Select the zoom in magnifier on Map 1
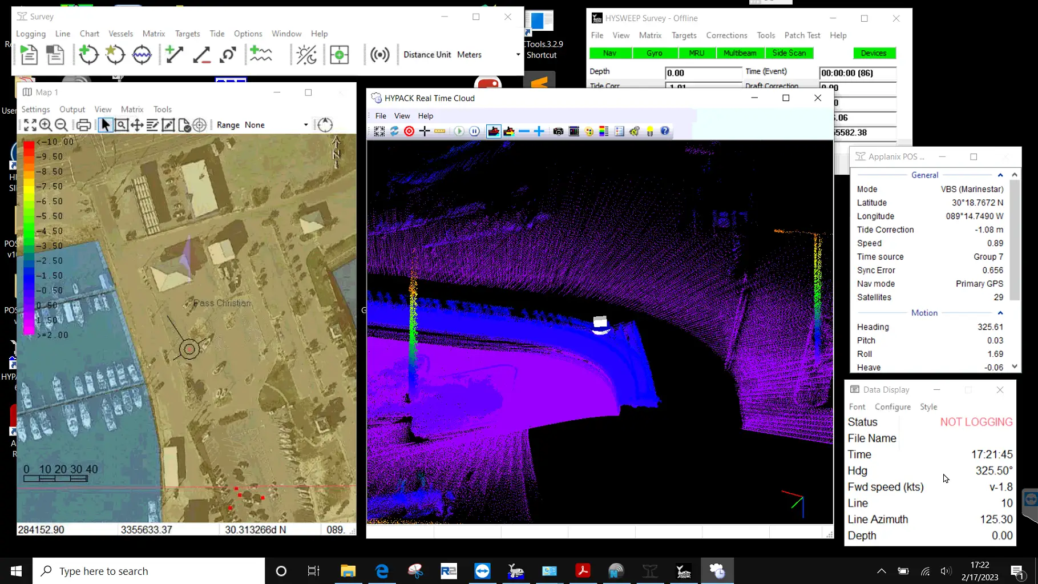This screenshot has width=1038, height=584. (46, 125)
